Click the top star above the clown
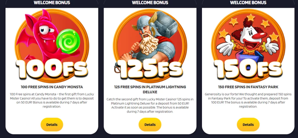298x138 pixels. tap(251, 17)
